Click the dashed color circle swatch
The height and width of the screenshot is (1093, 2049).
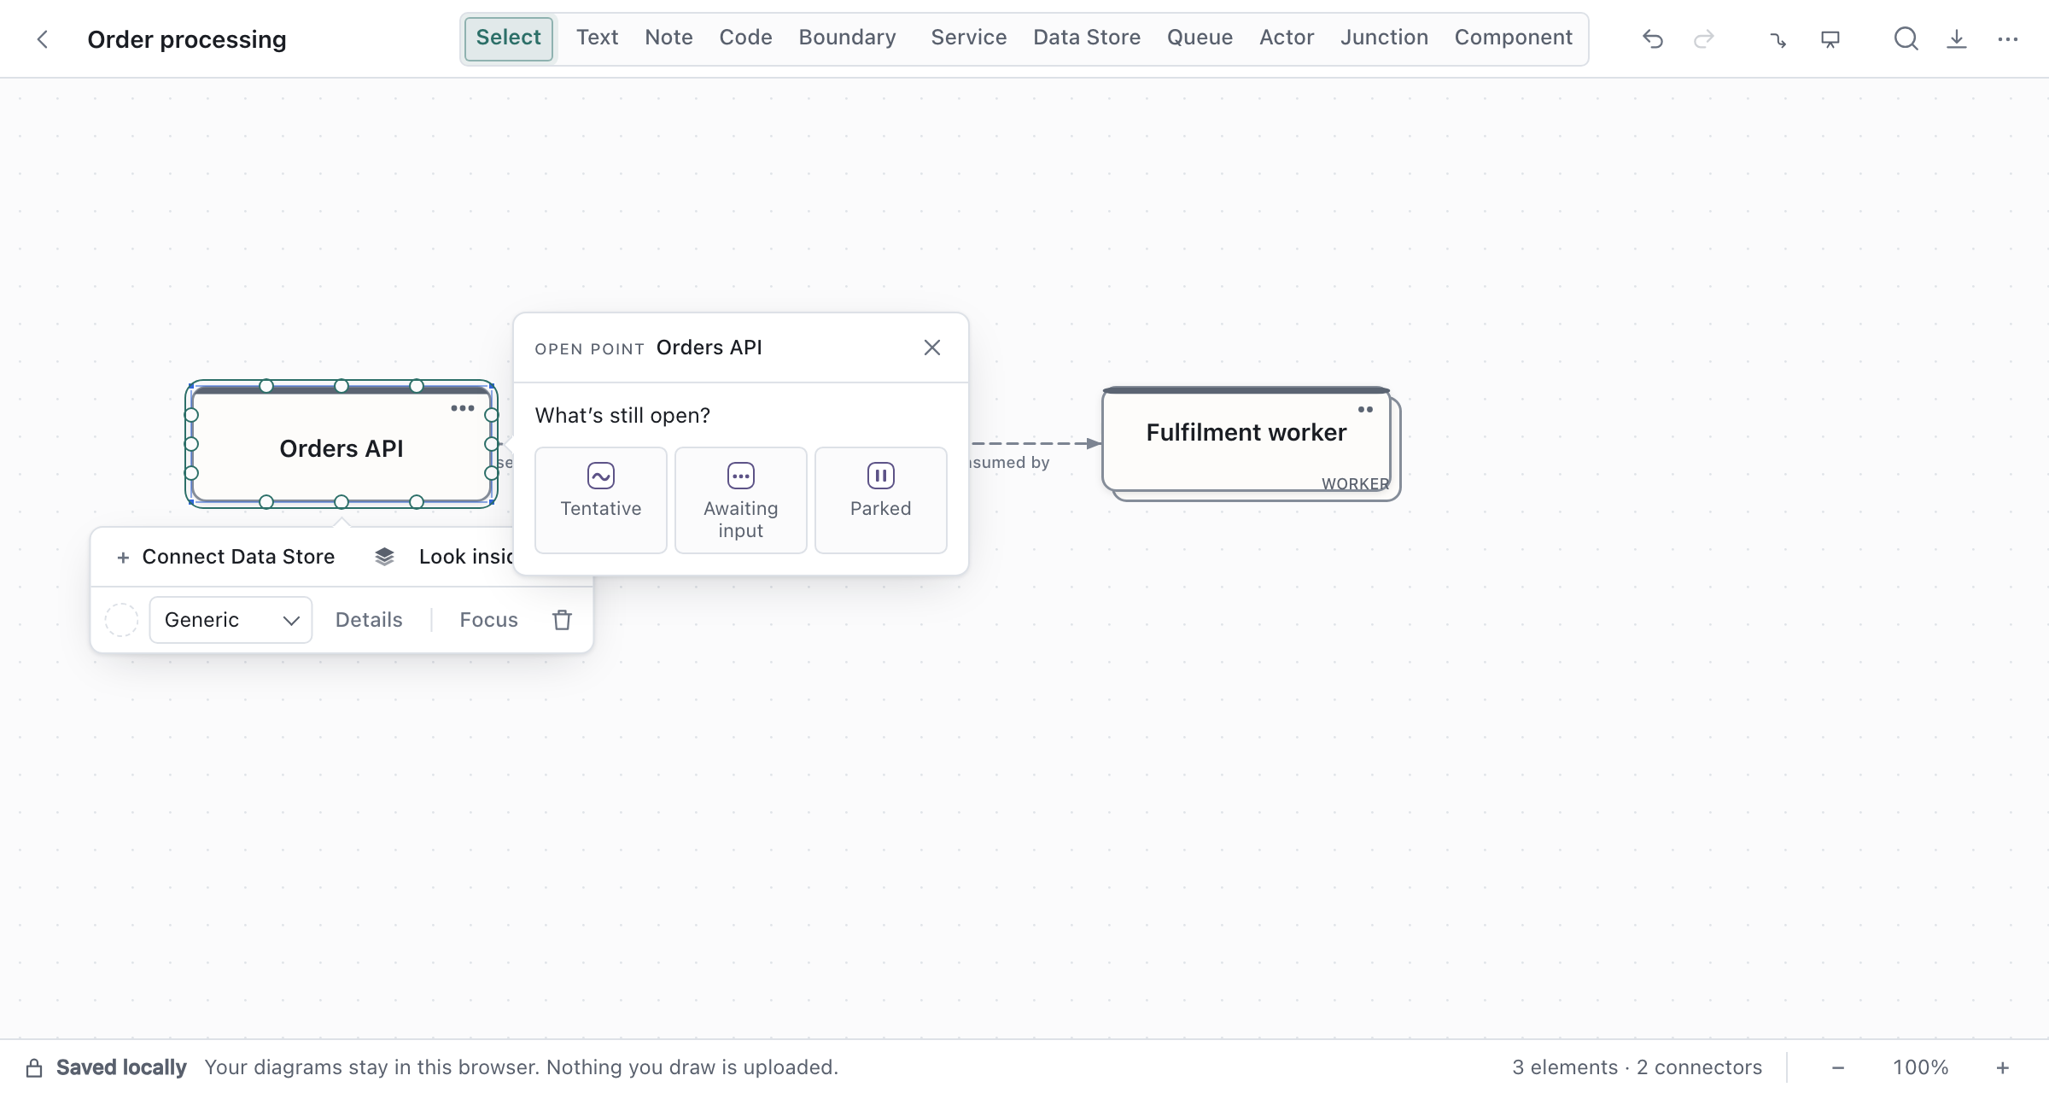point(121,620)
